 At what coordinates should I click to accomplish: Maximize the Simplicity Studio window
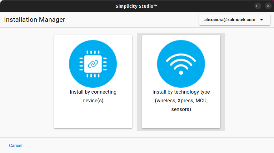pyautogui.click(x=257, y=6)
